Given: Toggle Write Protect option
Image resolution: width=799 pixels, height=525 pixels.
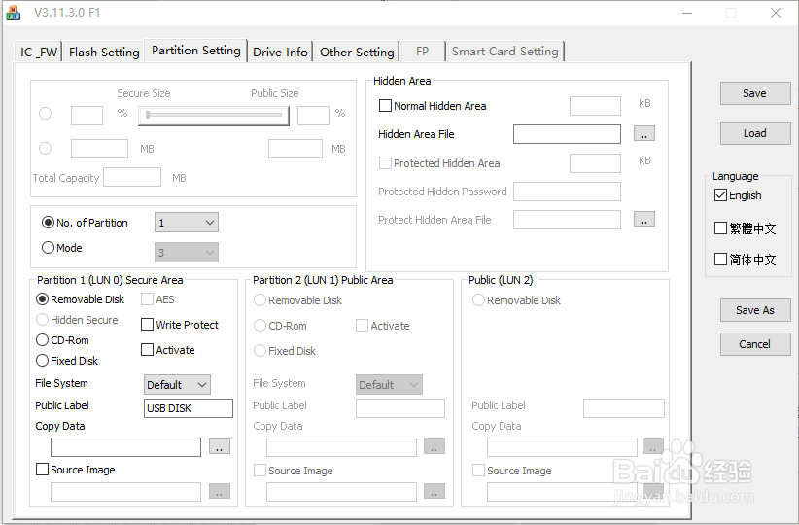Looking at the screenshot, I should tap(148, 325).
